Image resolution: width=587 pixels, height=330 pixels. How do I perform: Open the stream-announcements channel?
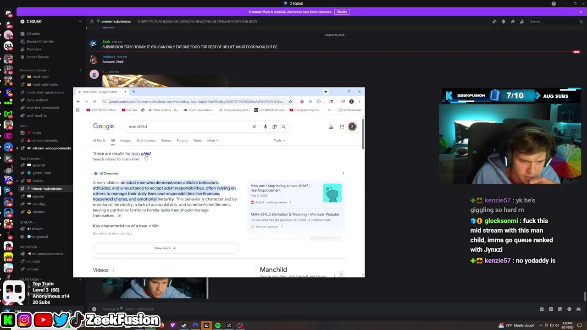point(51,148)
